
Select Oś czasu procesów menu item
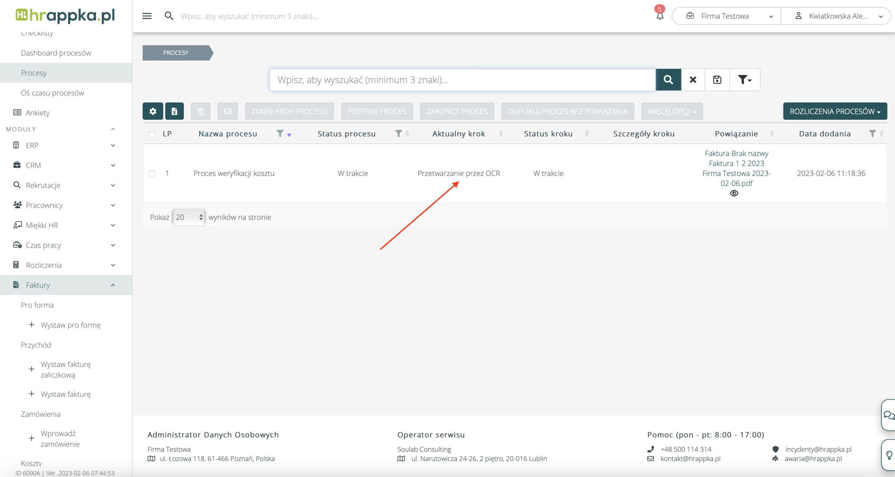point(52,93)
